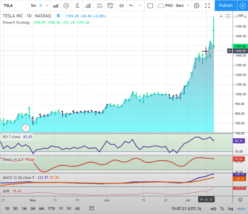This screenshot has height=214, width=248.
Task: Click the Compare or add symbol icon
Action: click(66, 6)
